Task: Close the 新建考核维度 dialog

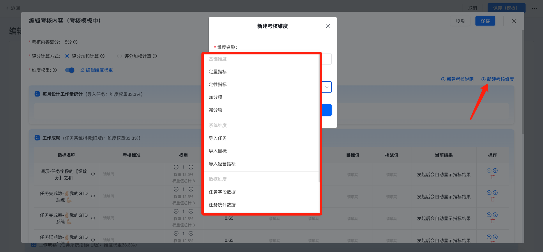Action: pyautogui.click(x=328, y=26)
